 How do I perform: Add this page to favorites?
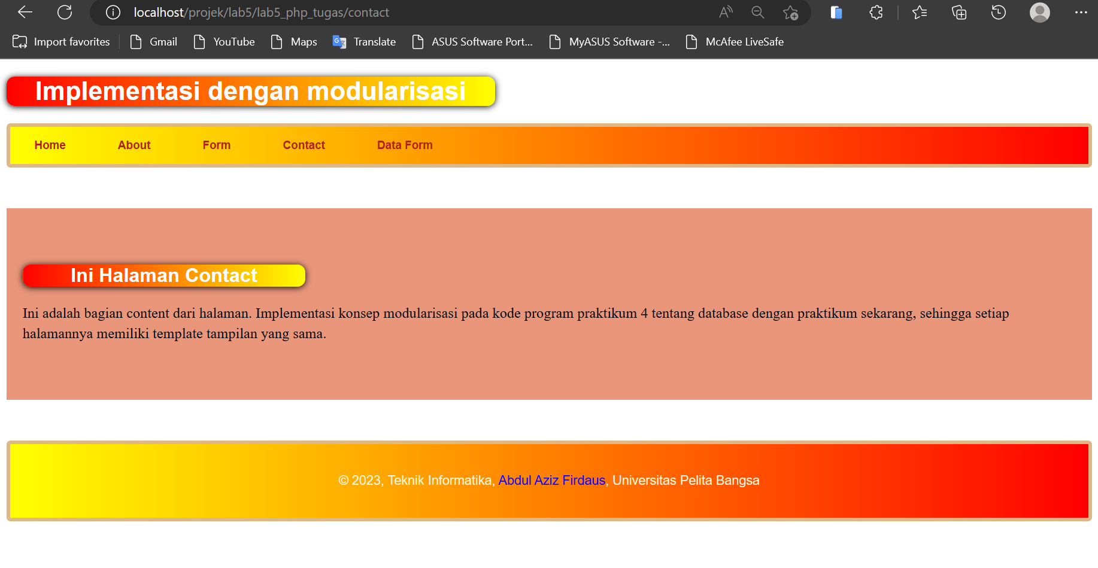[x=791, y=12]
